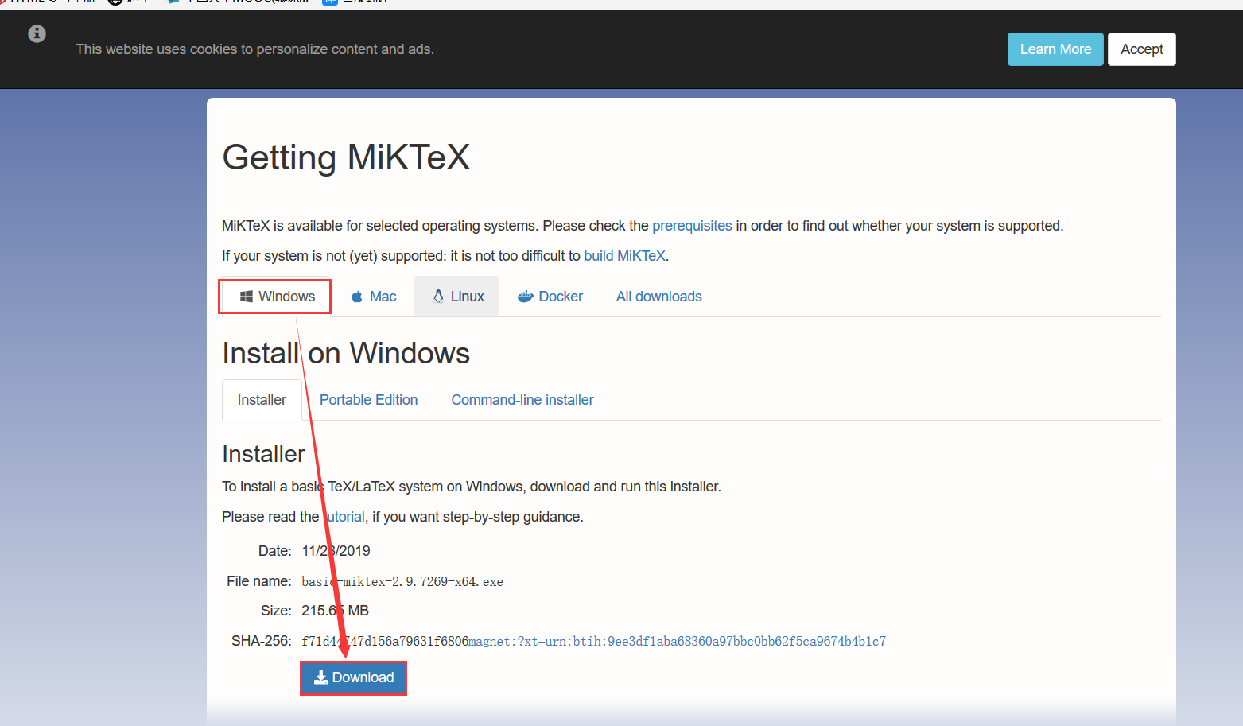Switch to the Mac download tab

tap(373, 296)
